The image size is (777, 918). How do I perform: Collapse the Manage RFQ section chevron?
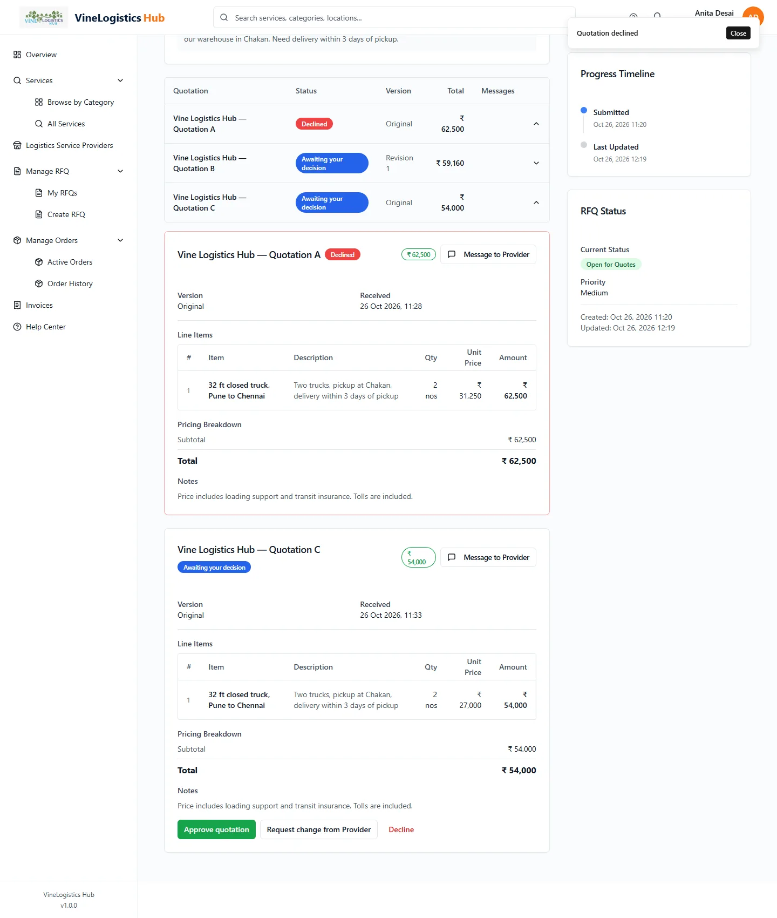tap(120, 171)
